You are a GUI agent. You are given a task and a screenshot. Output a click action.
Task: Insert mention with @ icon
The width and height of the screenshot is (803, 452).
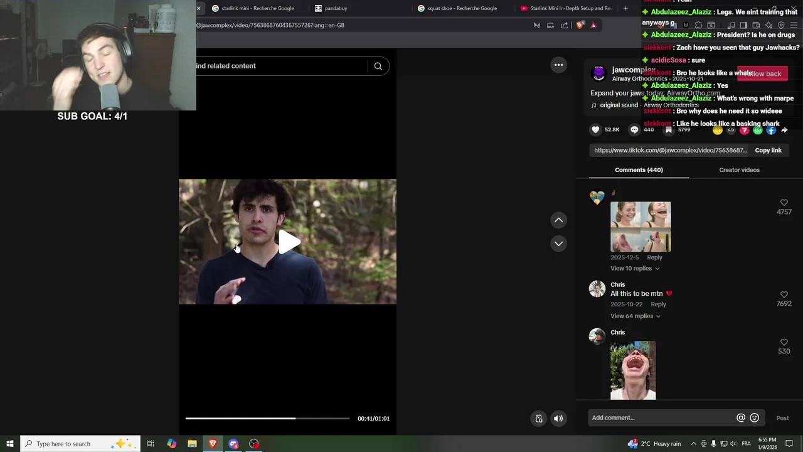[x=741, y=417]
